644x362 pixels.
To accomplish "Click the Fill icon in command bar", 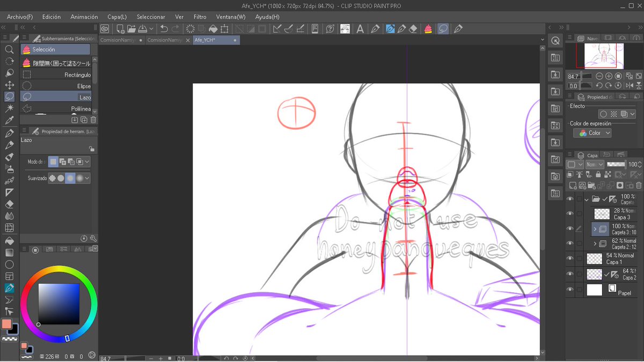I will pyautogui.click(x=213, y=28).
